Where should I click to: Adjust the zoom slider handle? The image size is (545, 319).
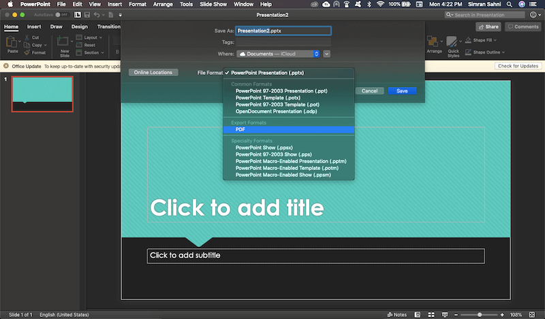[480, 315]
